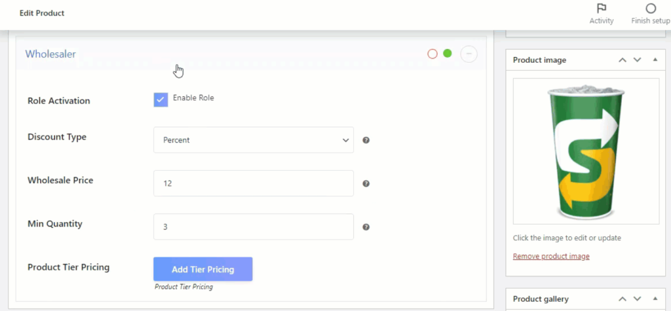The width and height of the screenshot is (671, 311).
Task: Toggle Product gallery panel collapse triangle
Action: [655, 298]
